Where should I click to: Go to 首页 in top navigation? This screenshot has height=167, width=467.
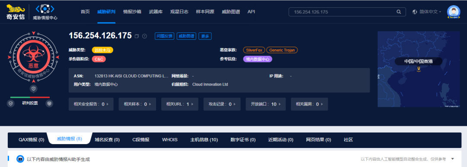click(x=85, y=12)
